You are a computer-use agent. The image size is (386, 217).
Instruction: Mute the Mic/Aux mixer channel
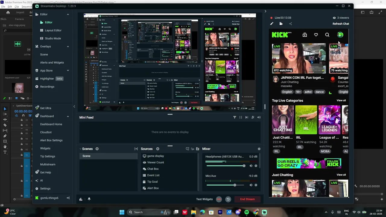pyautogui.click(x=251, y=185)
